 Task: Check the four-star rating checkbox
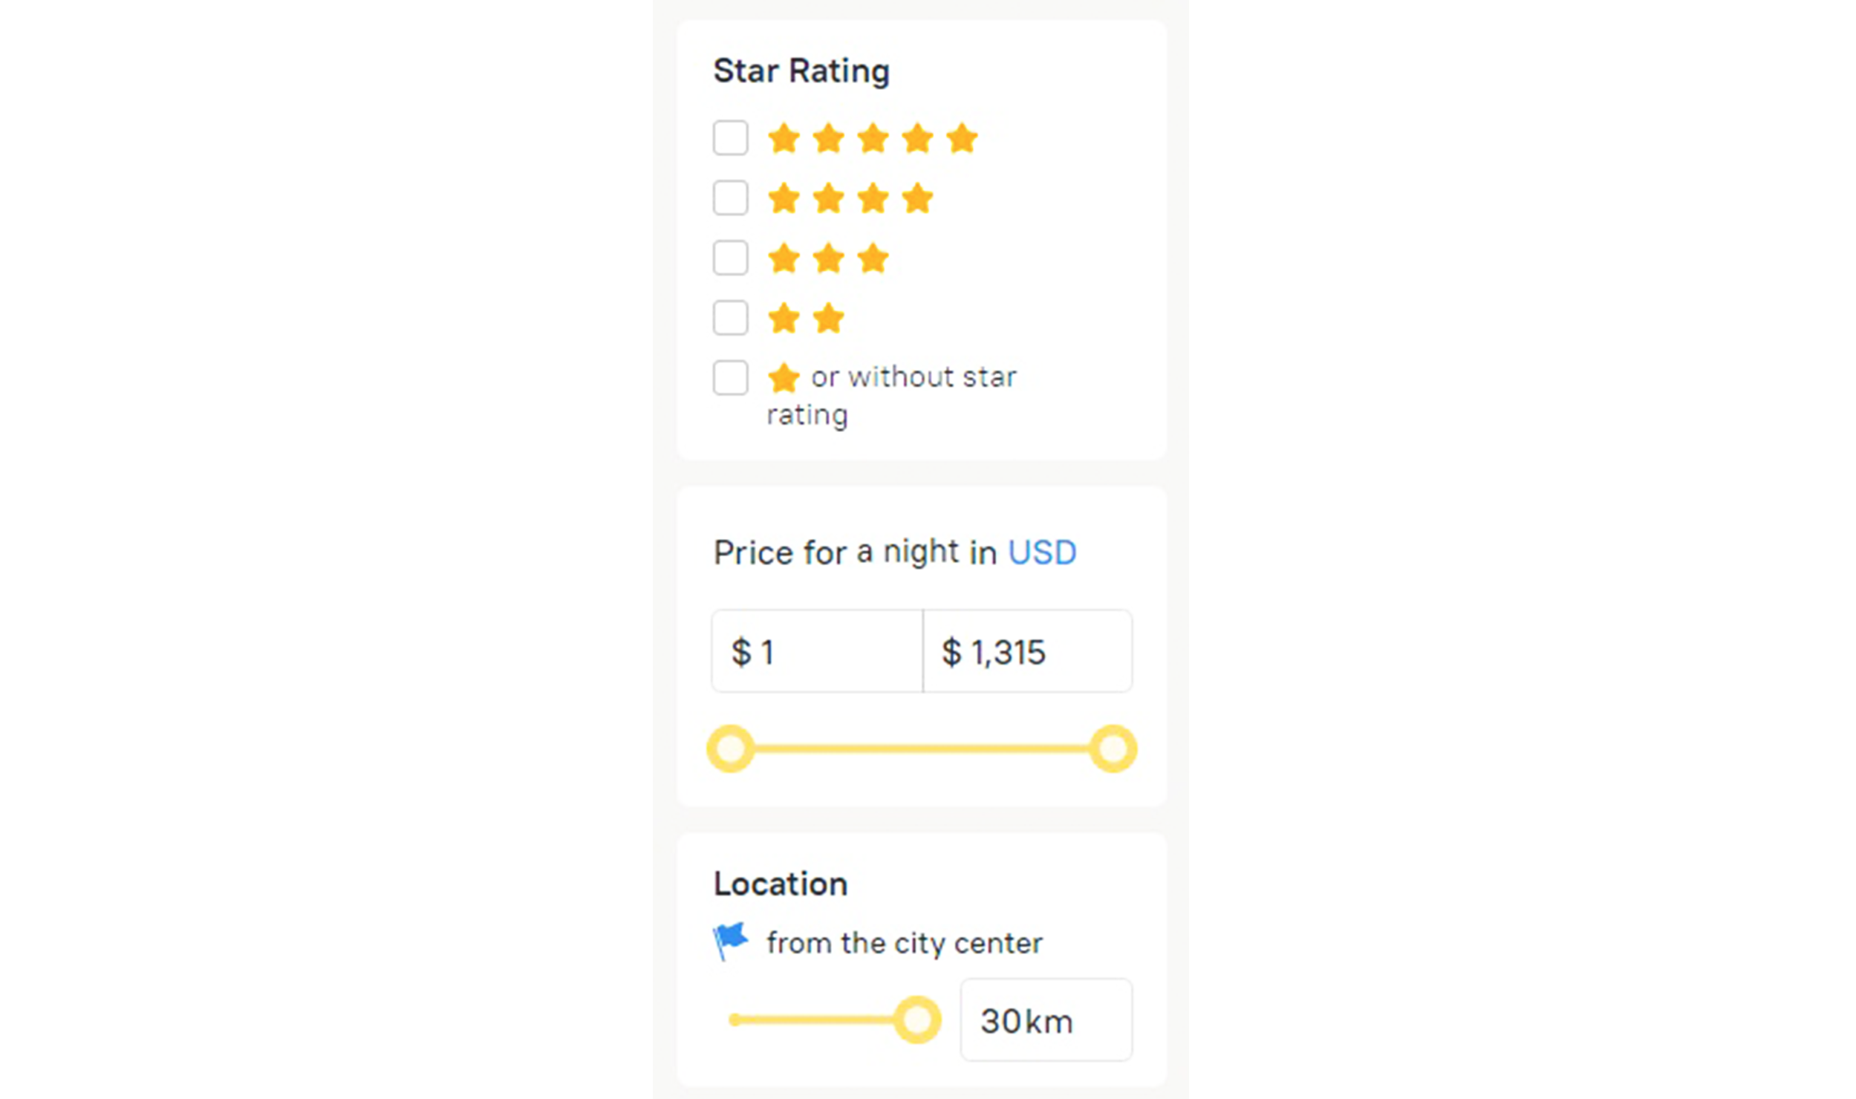pyautogui.click(x=730, y=198)
